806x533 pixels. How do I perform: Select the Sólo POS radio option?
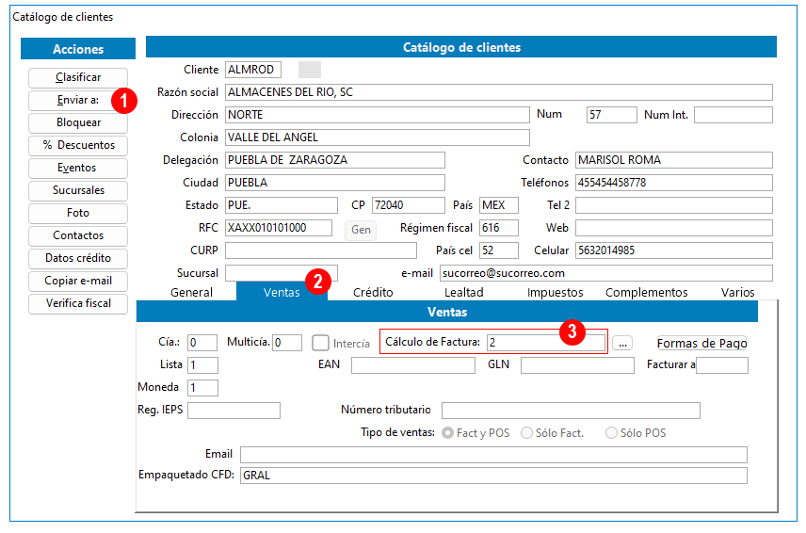click(611, 433)
